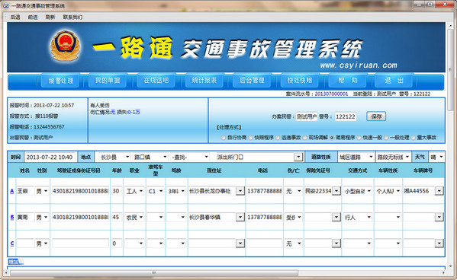Click the 前进 forward menu item
The width and height of the screenshot is (457, 280).
click(x=33, y=17)
